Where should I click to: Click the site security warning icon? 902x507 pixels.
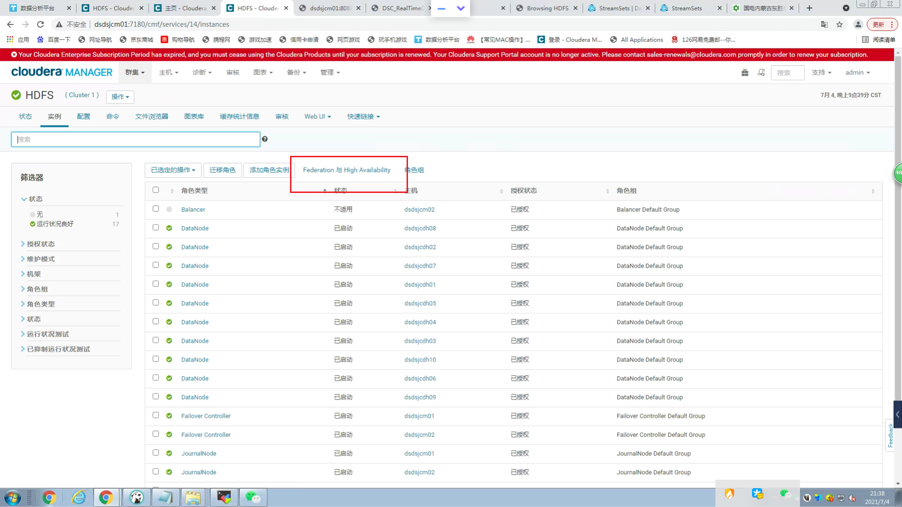(59, 24)
